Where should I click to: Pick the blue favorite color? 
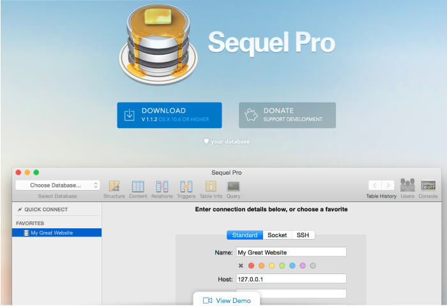(x=292, y=266)
